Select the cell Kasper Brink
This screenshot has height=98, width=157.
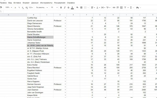[33, 95]
